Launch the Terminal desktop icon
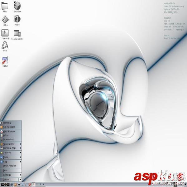The image size is (187, 187). 5,34
